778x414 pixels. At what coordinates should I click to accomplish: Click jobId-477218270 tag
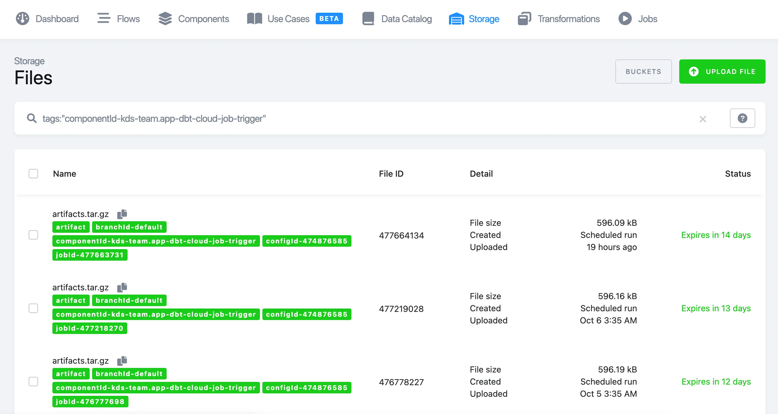click(90, 328)
